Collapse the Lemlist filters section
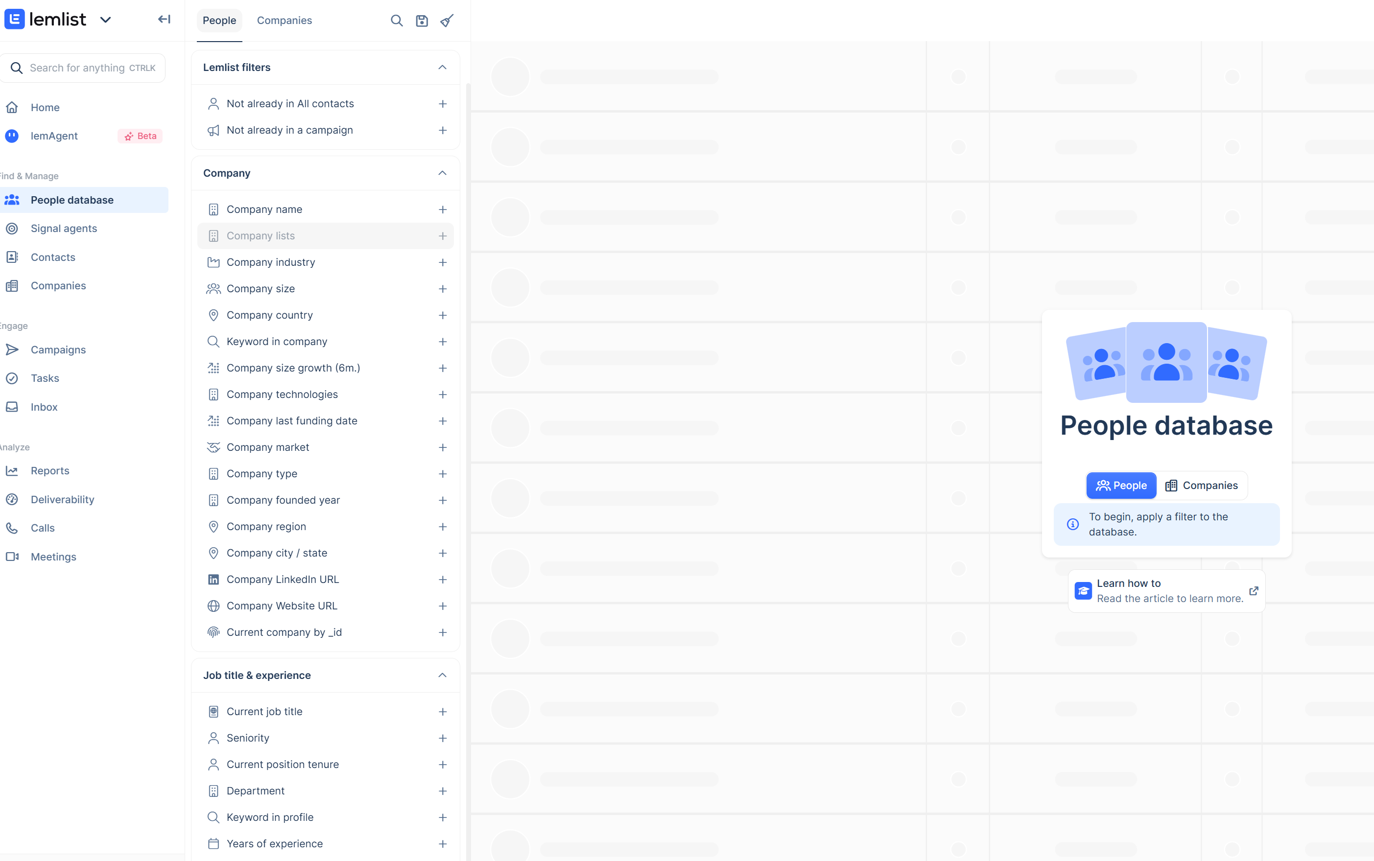 point(443,67)
